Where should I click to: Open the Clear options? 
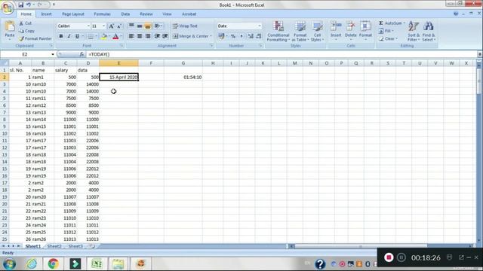coord(388,38)
